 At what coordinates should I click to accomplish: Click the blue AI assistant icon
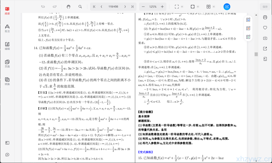click(x=227, y=7)
